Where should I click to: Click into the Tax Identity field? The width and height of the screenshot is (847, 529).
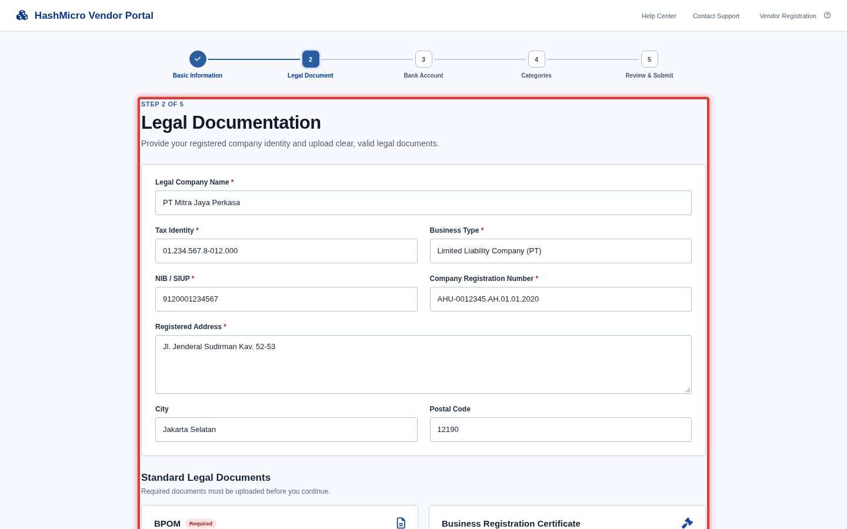286,251
